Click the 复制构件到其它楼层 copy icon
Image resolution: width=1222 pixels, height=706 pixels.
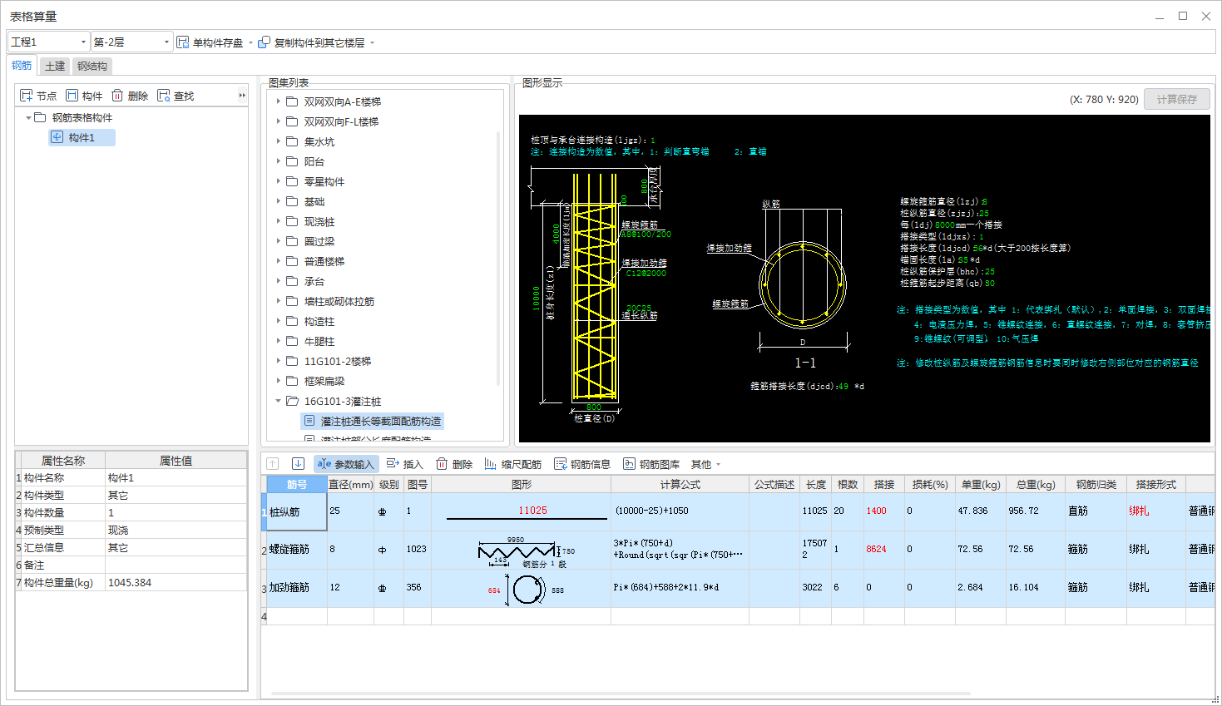(x=265, y=42)
